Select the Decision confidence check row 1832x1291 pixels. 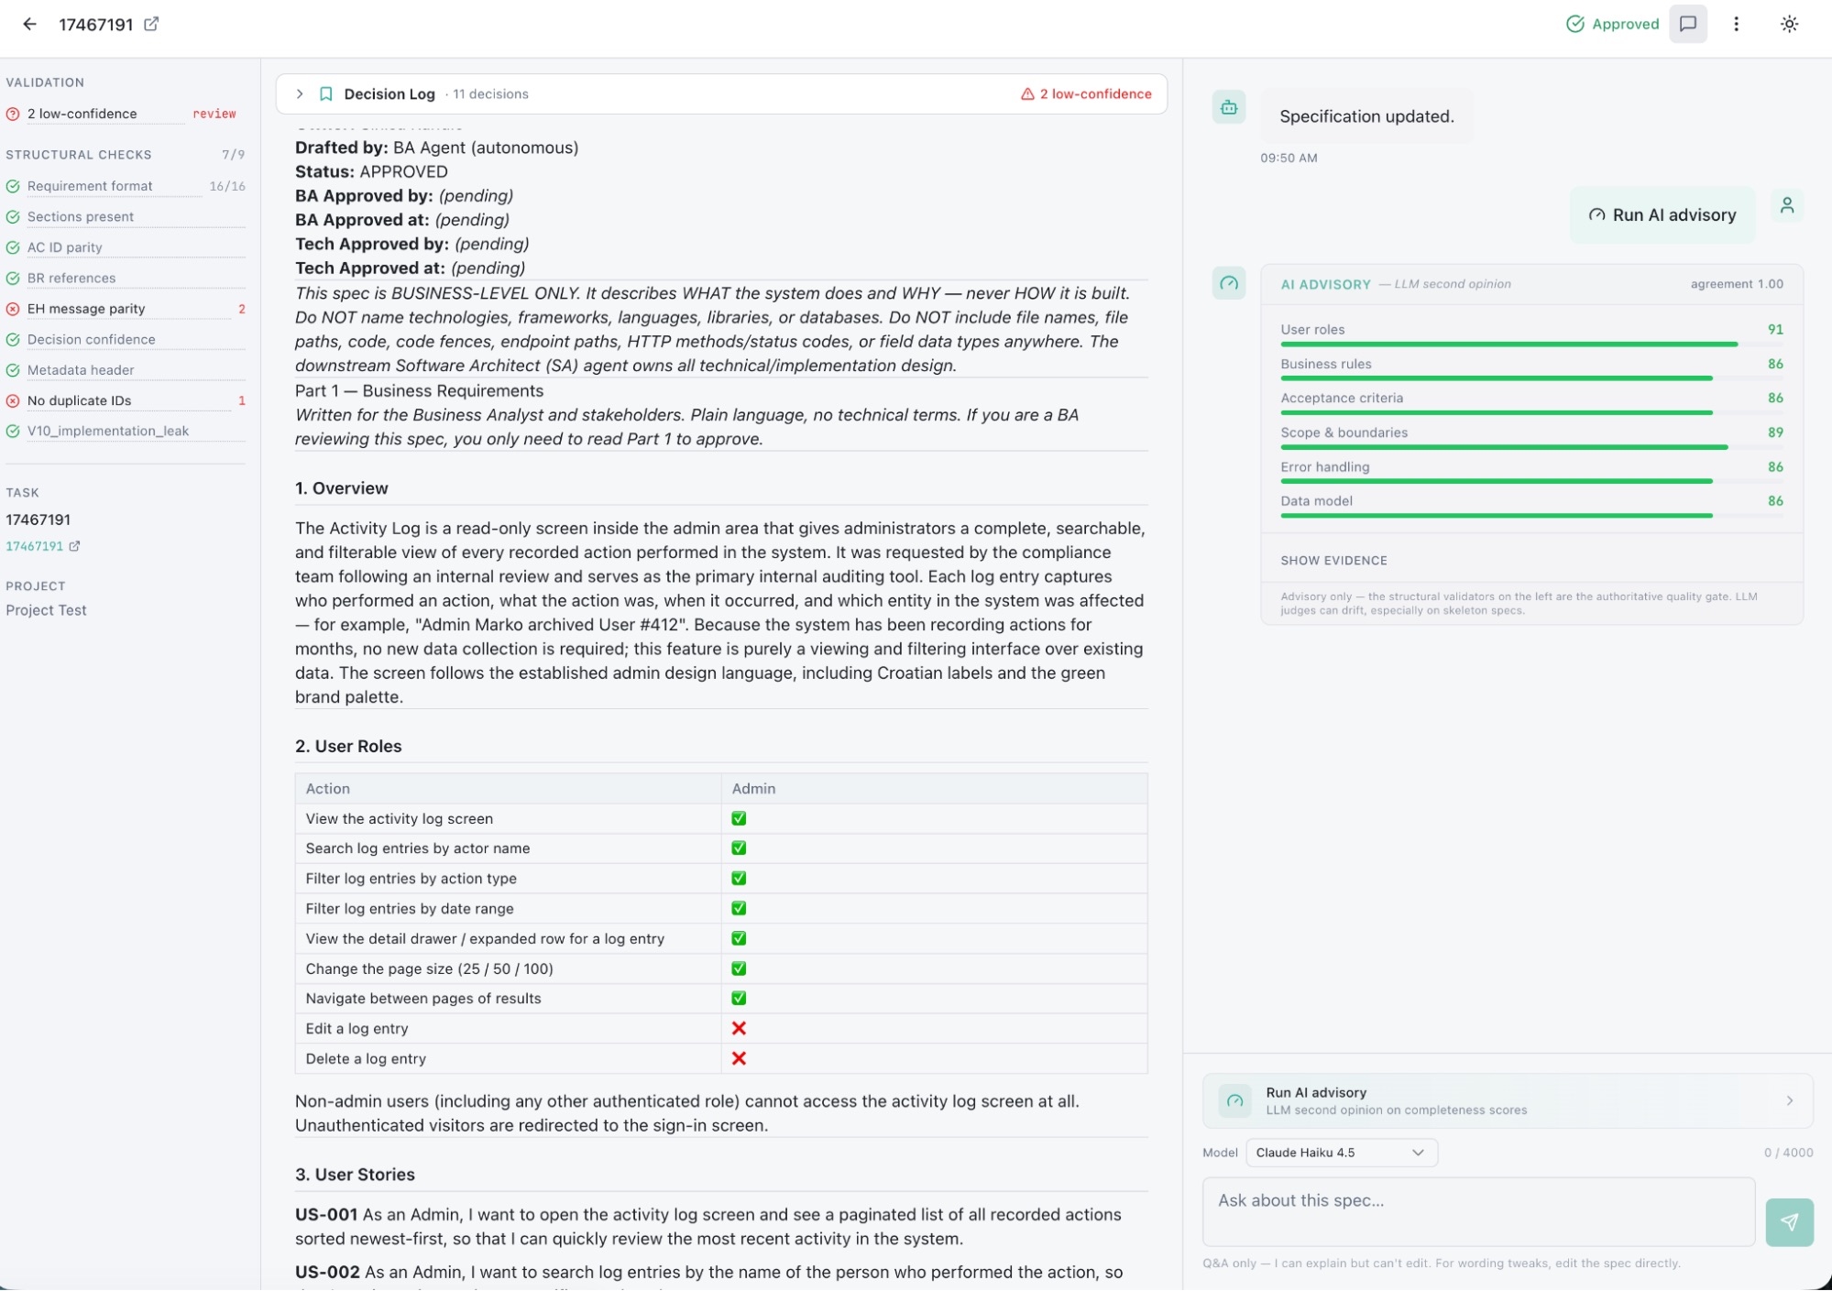pyautogui.click(x=126, y=340)
